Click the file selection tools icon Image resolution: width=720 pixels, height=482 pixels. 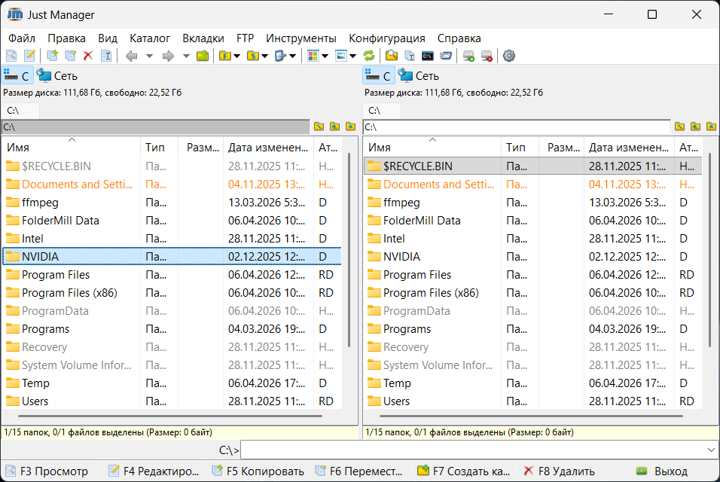(x=280, y=56)
